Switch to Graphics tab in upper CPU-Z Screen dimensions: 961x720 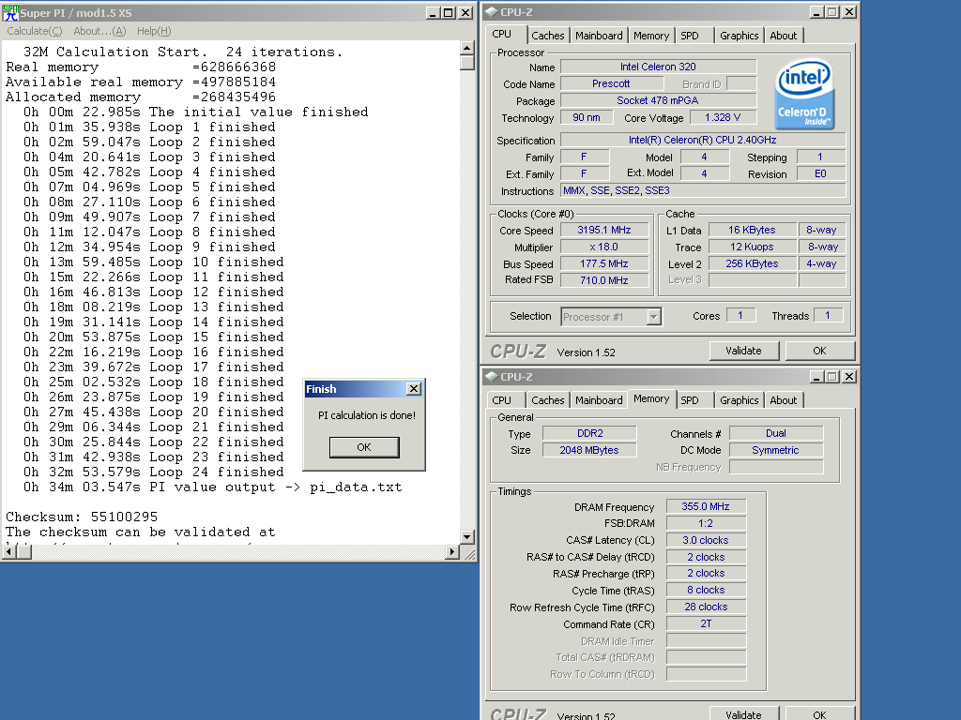pos(739,36)
